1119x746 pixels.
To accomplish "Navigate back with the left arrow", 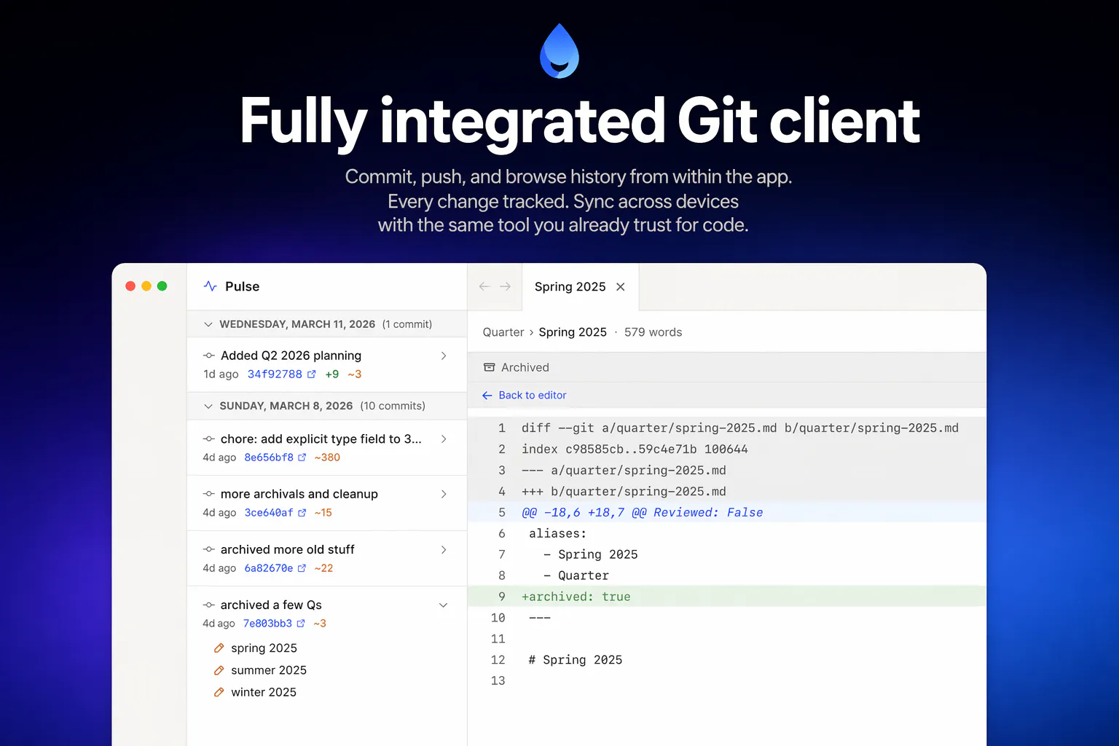I will [x=484, y=287].
